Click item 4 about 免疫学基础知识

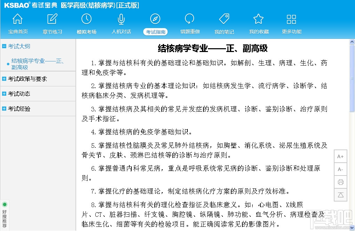tap(142, 132)
